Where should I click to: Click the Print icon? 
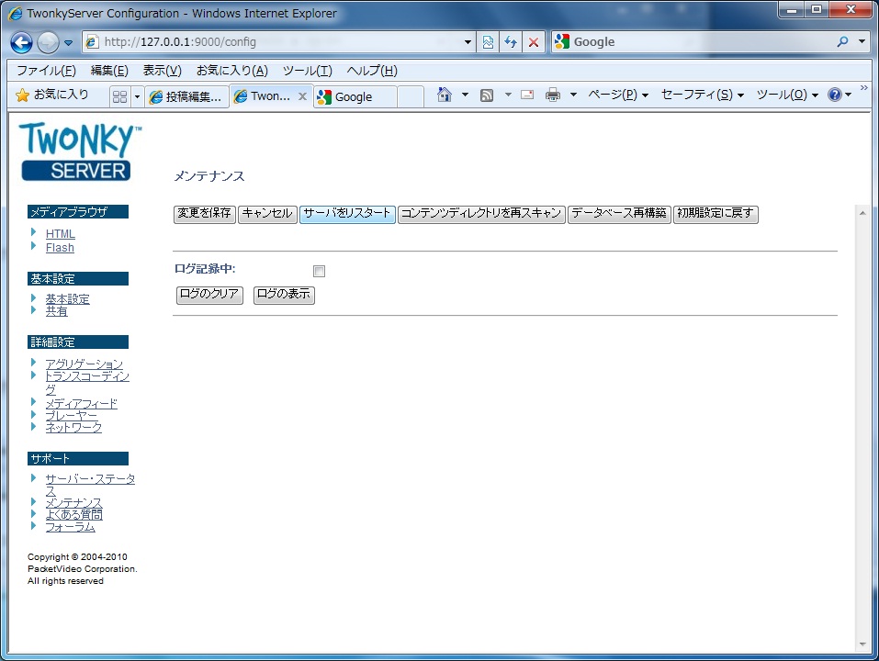(553, 95)
